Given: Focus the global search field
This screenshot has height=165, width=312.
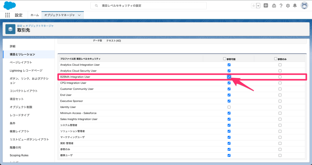Looking at the screenshot, I should pyautogui.click(x=148, y=6).
